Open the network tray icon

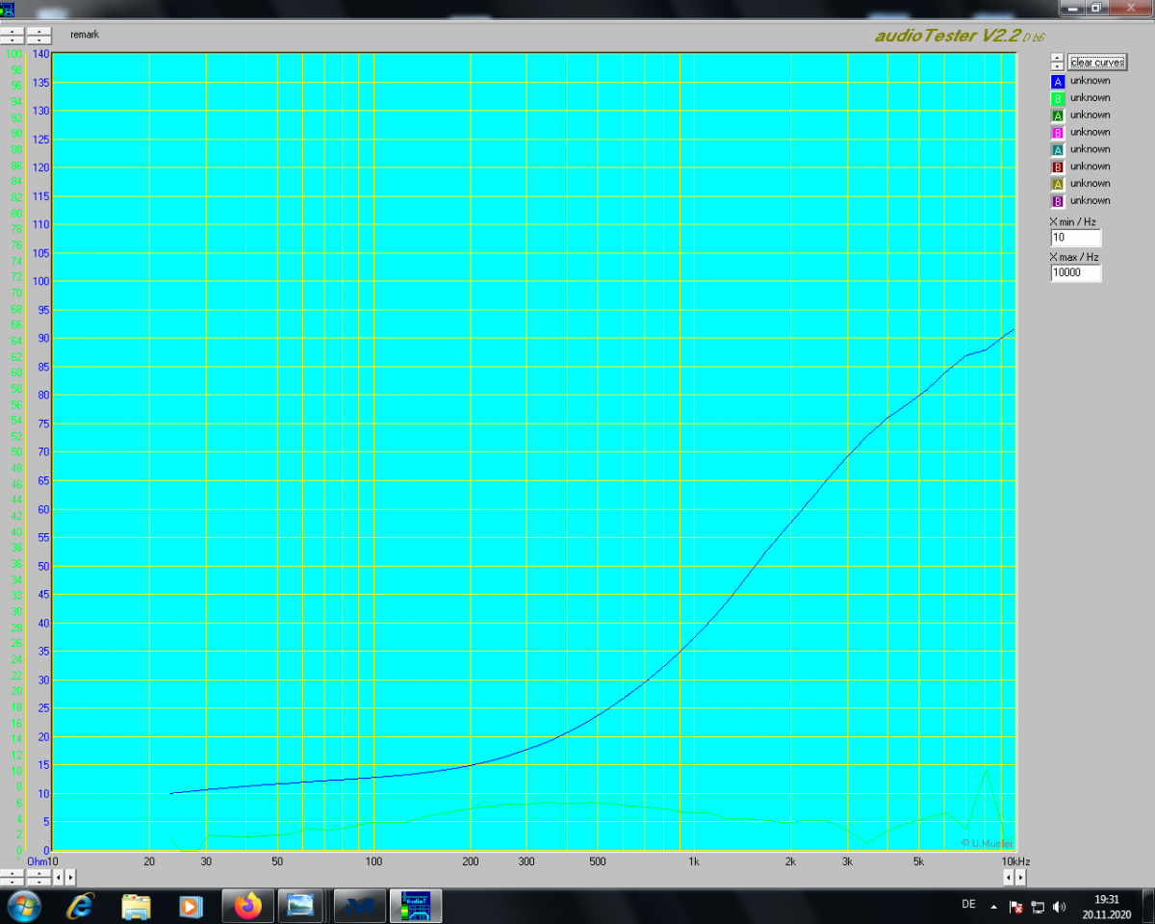tap(1038, 906)
